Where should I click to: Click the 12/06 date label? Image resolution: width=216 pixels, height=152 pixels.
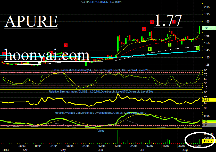click(118, 146)
